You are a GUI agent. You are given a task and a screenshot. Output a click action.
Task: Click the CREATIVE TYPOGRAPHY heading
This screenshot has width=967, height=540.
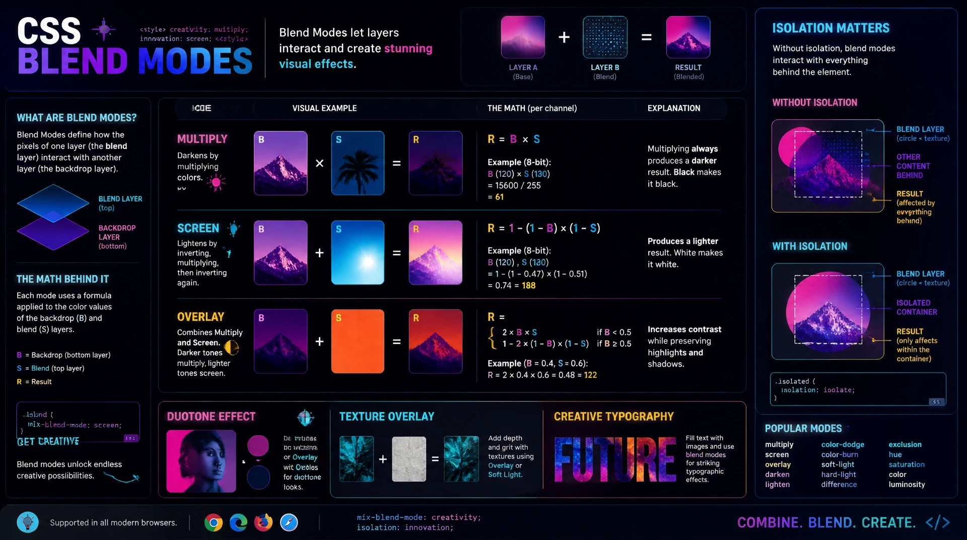[x=613, y=417]
